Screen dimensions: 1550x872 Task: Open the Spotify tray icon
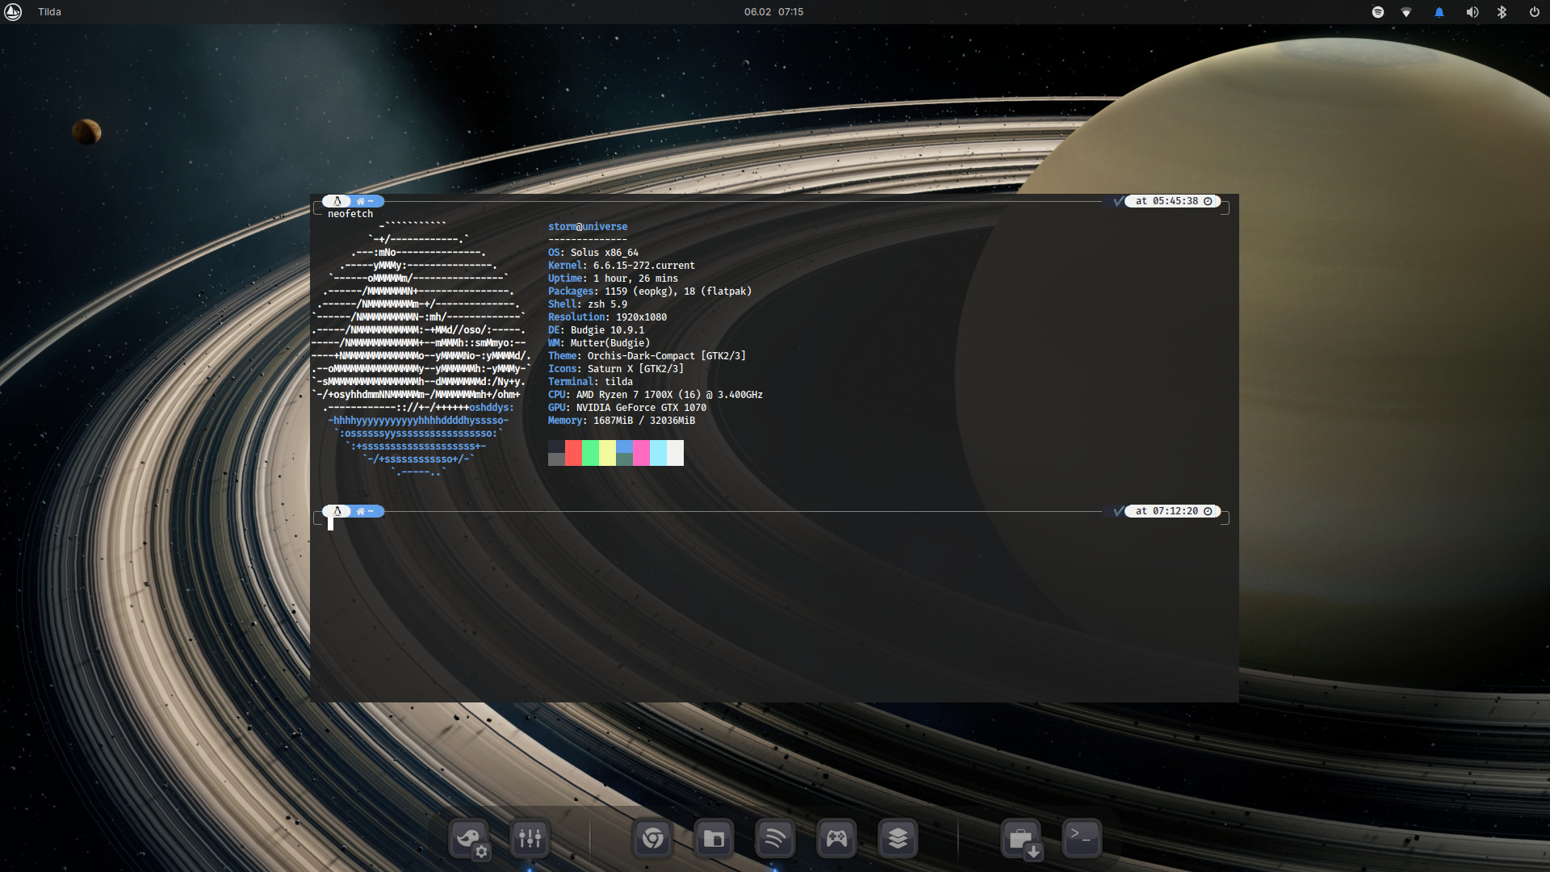1378,12
